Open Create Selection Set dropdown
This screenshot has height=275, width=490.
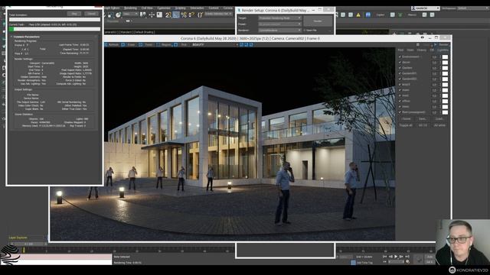click(218, 14)
